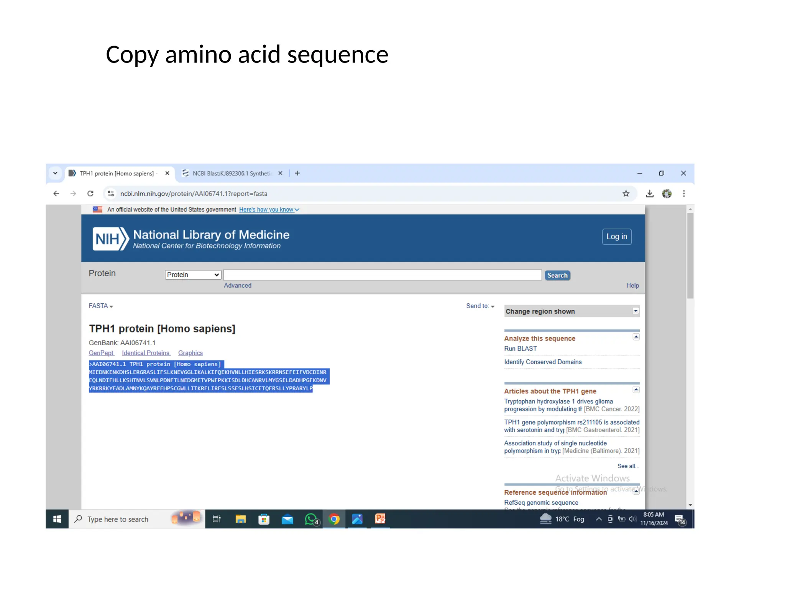Bookmark this page with star icon
This screenshot has width=785, height=589.
click(626, 194)
